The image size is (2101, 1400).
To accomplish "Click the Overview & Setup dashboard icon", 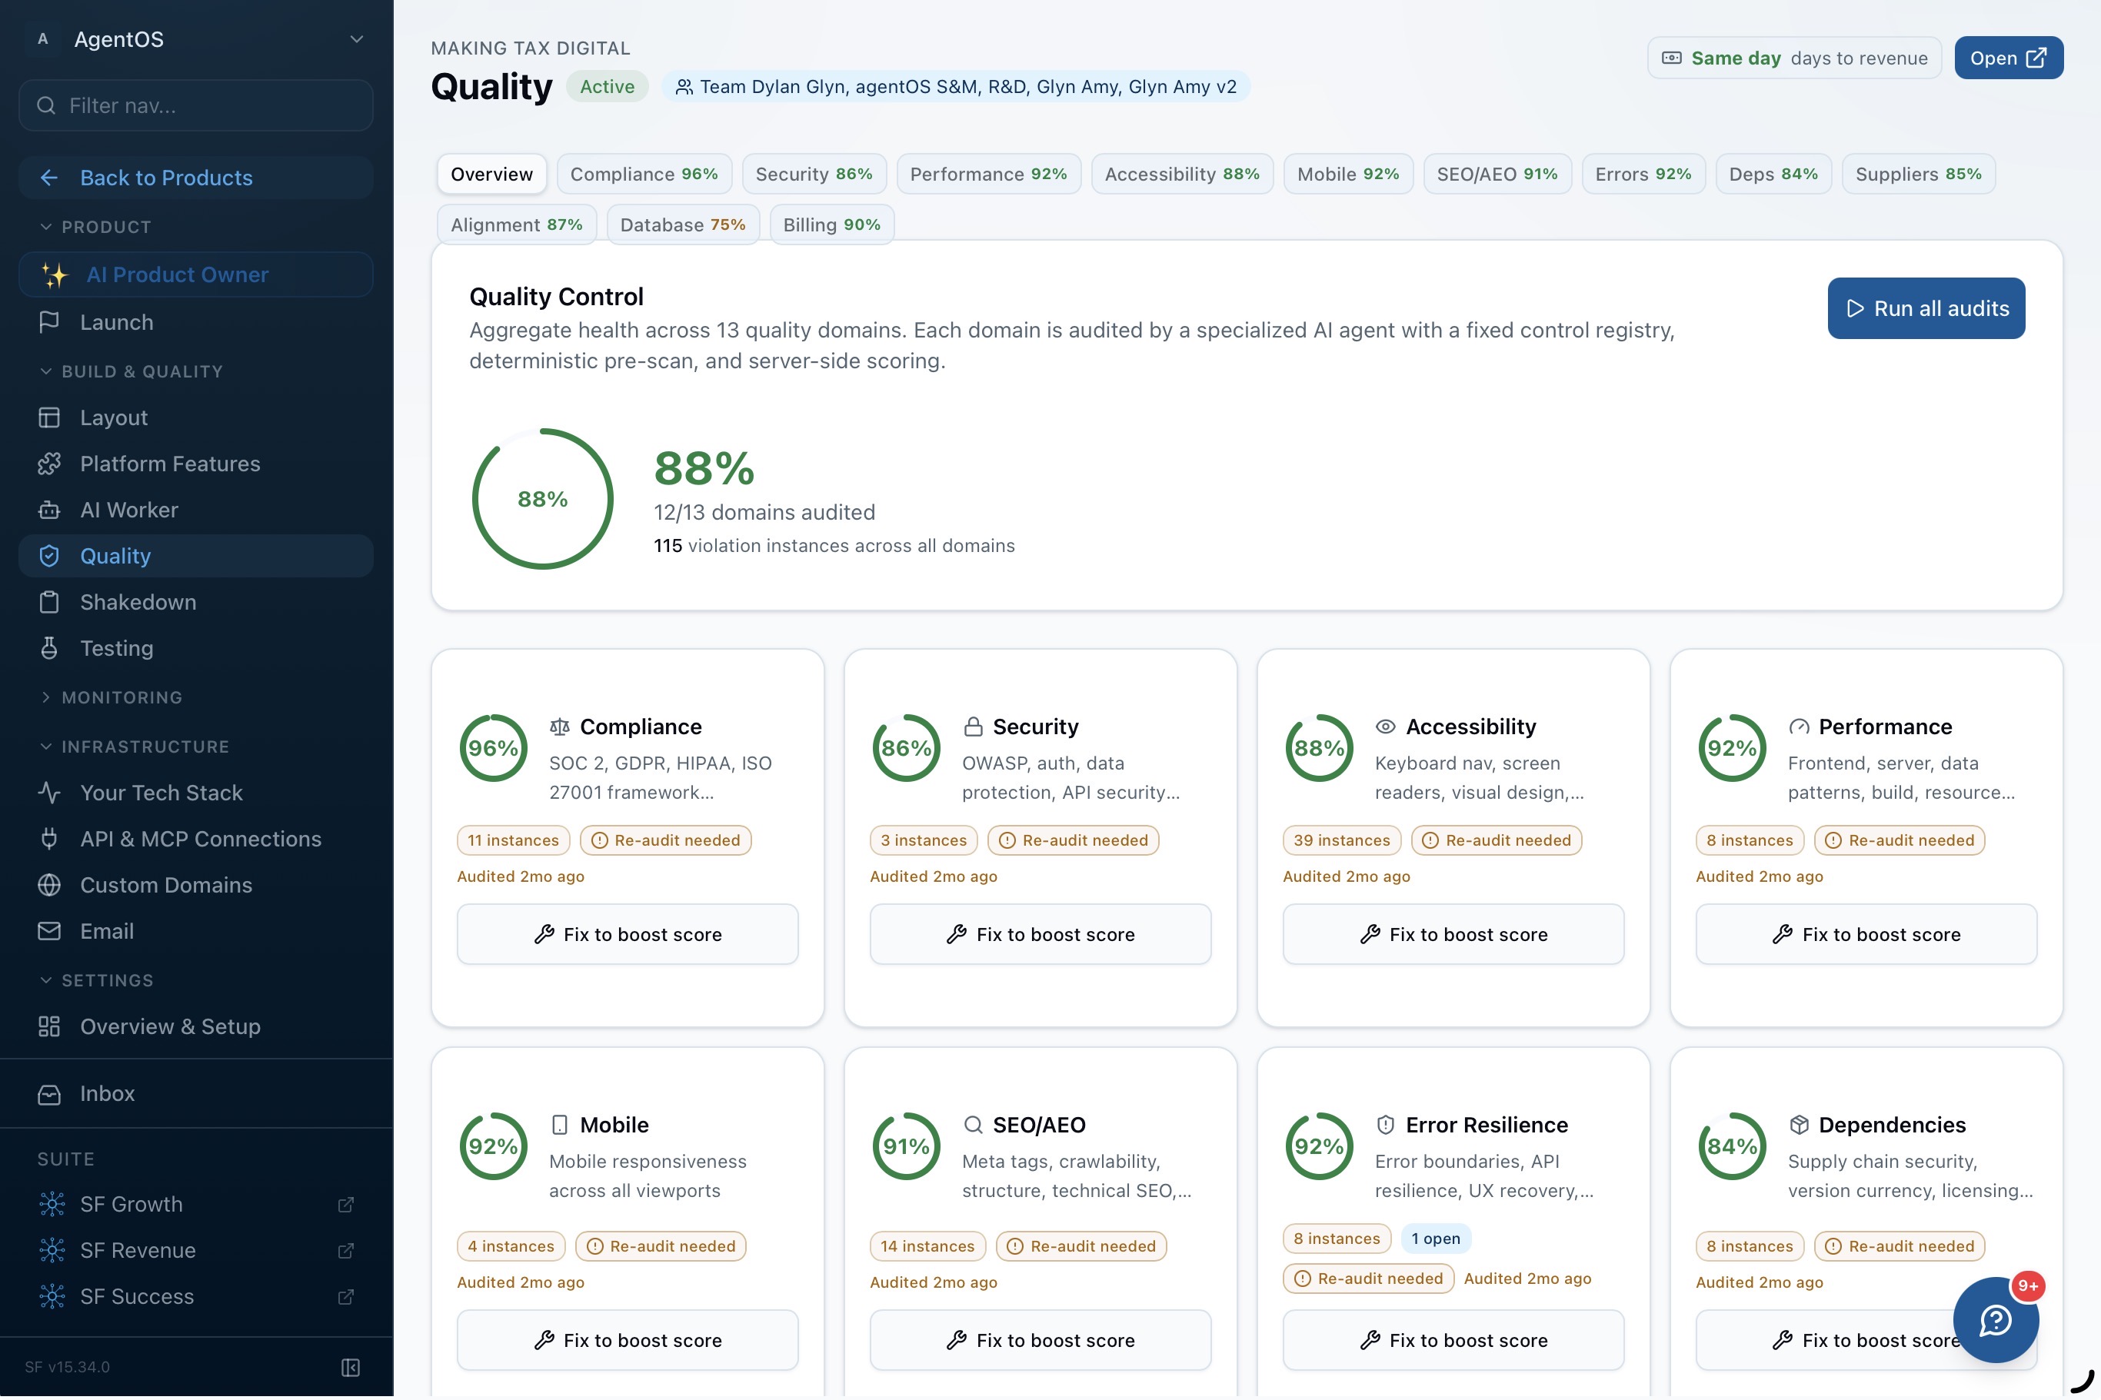I will [49, 1027].
